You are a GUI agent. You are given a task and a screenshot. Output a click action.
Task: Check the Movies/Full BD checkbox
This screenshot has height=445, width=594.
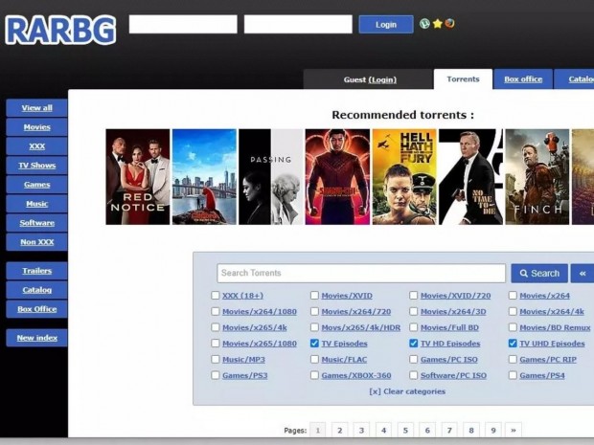(x=413, y=327)
